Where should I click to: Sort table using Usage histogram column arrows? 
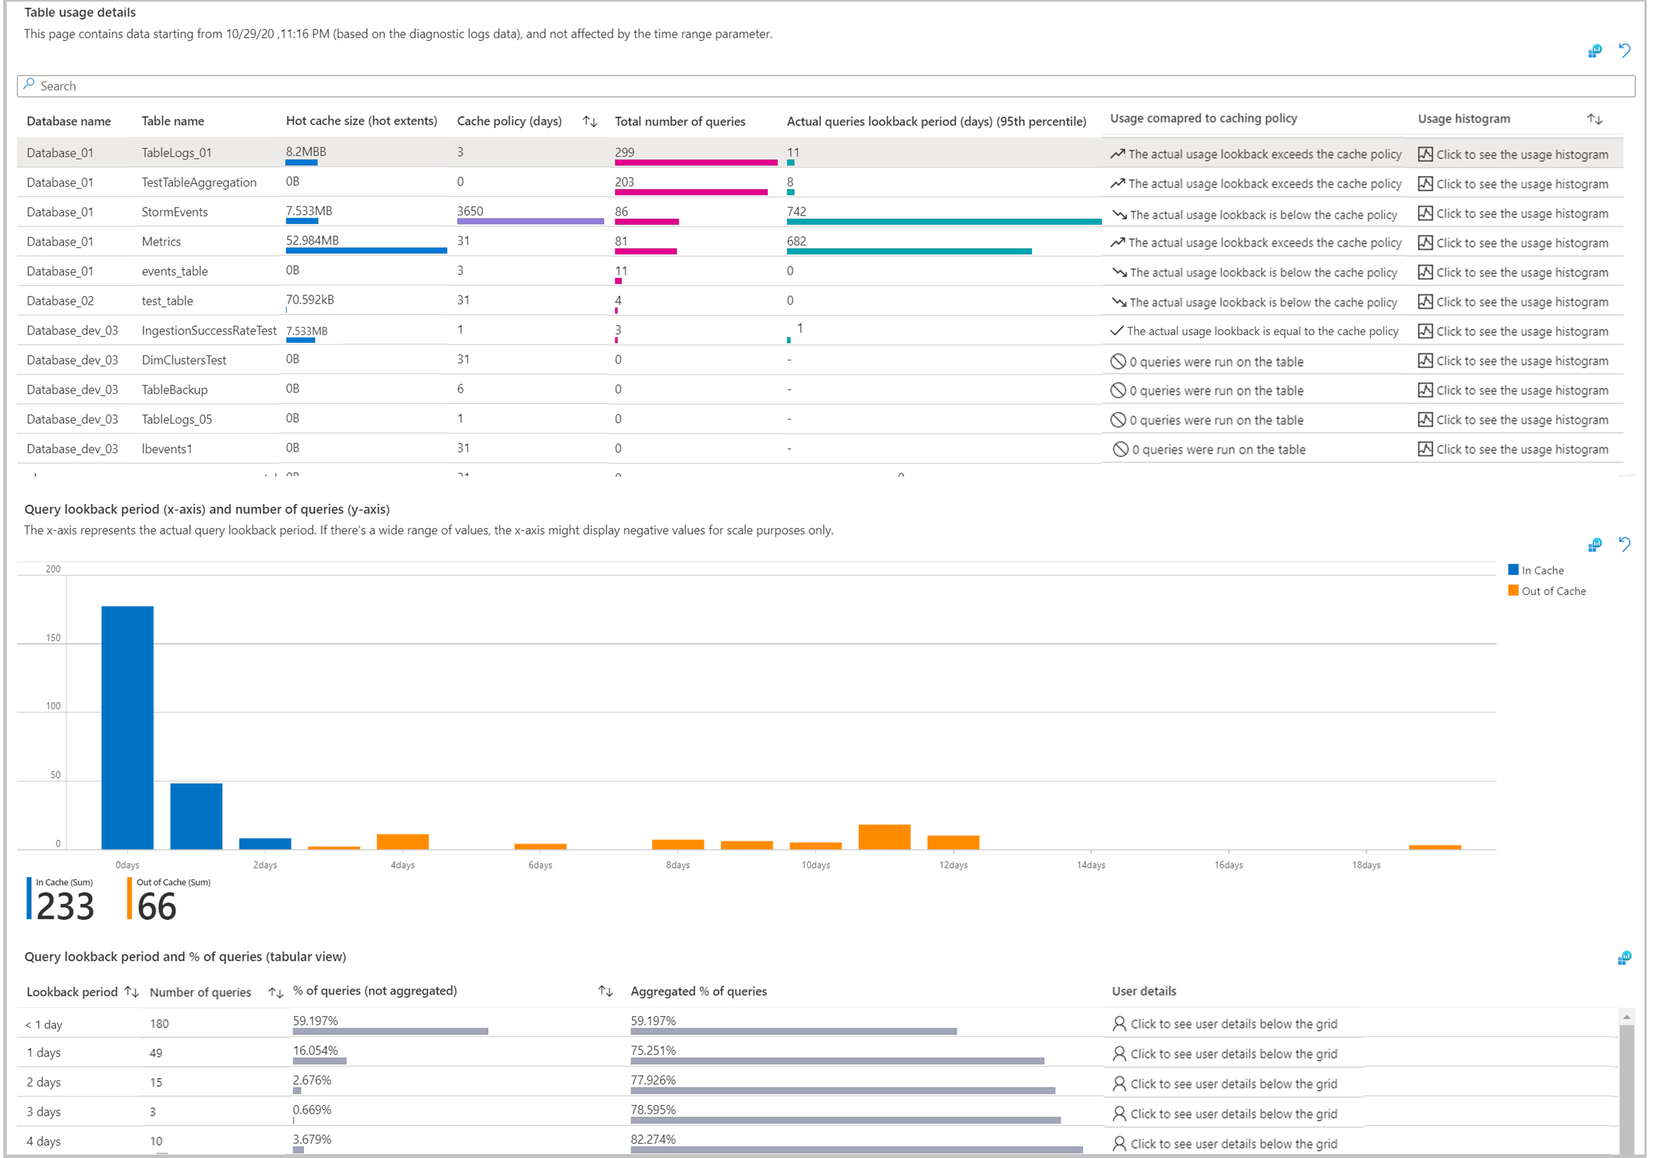coord(1594,119)
